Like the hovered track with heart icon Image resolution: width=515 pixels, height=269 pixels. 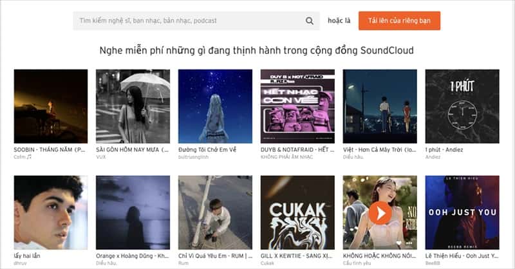pos(398,243)
